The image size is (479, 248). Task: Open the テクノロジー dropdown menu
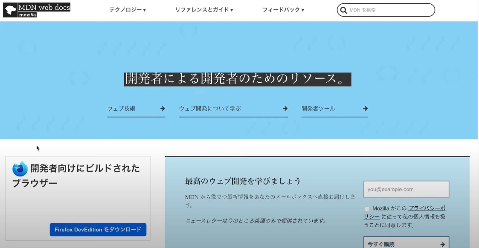[126, 9]
